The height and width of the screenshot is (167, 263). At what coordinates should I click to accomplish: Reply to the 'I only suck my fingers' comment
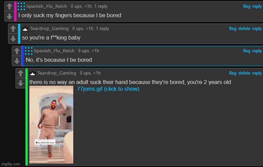coord(257,6)
